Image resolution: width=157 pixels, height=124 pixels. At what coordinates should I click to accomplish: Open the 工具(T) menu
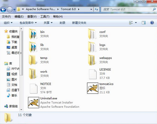[45, 17]
